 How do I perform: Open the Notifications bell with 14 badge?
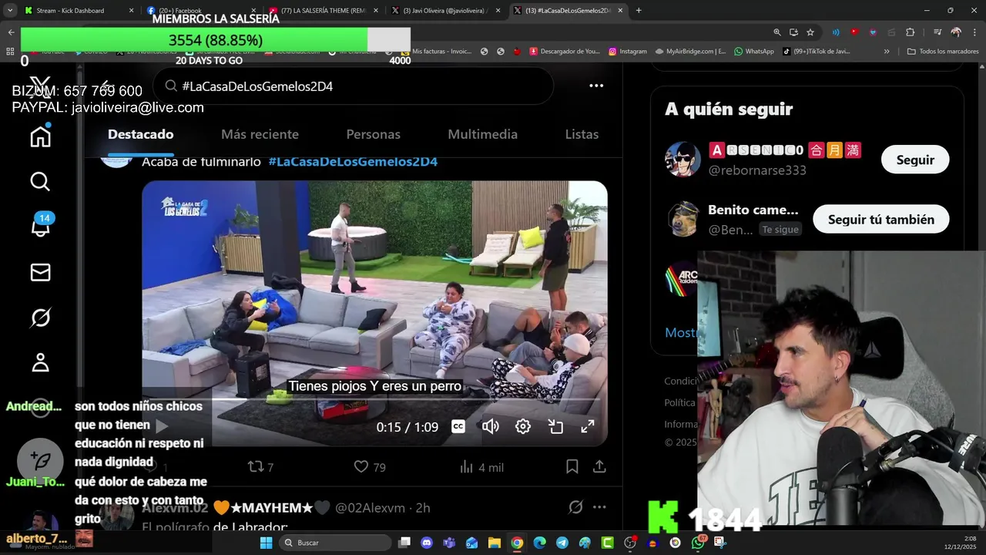(x=40, y=226)
